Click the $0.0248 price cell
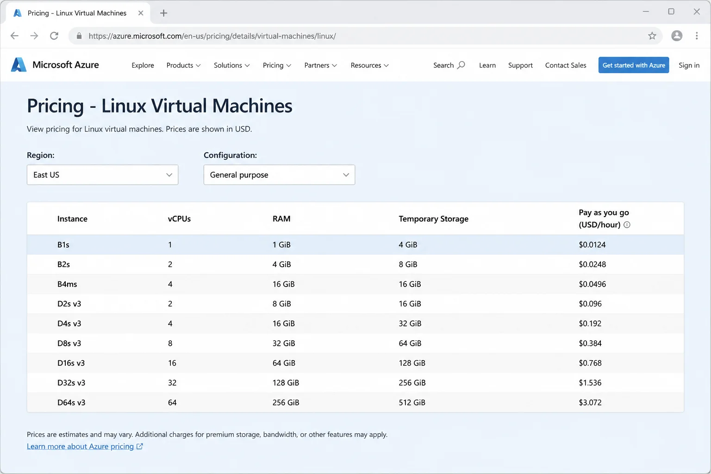The width and height of the screenshot is (711, 474). [592, 264]
